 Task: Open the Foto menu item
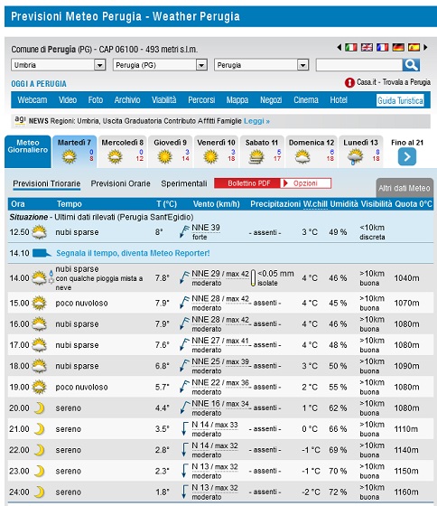tap(96, 100)
